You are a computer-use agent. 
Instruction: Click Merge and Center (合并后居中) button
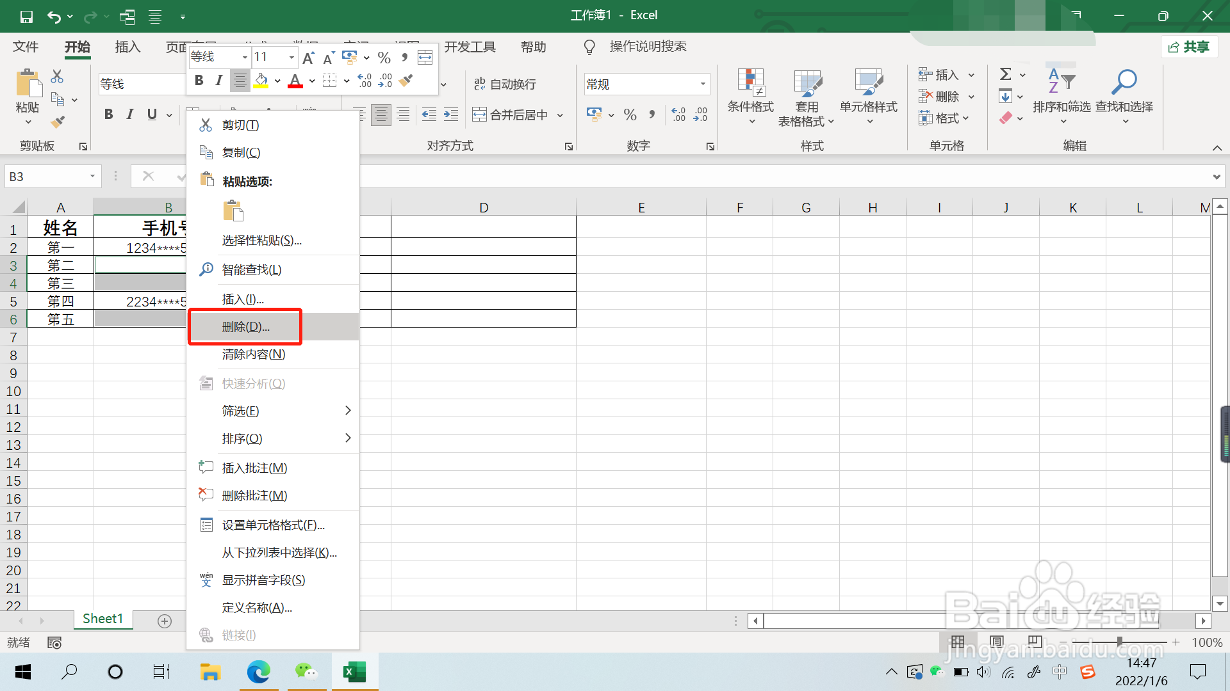click(x=511, y=115)
